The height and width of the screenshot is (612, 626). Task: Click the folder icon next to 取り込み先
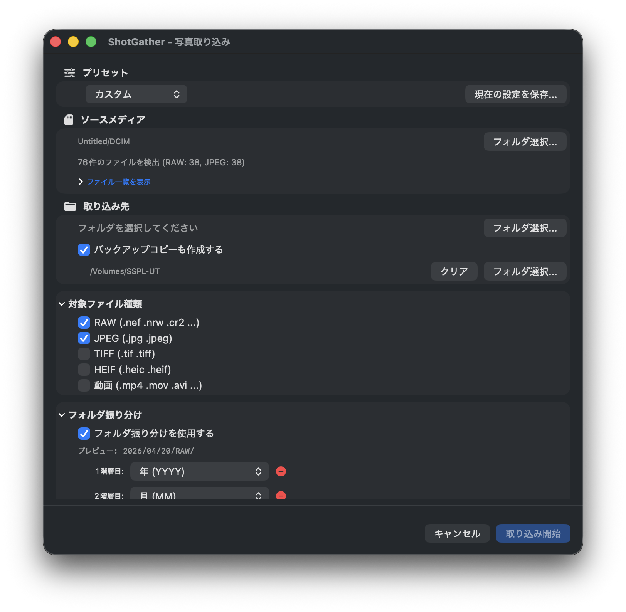coord(69,207)
